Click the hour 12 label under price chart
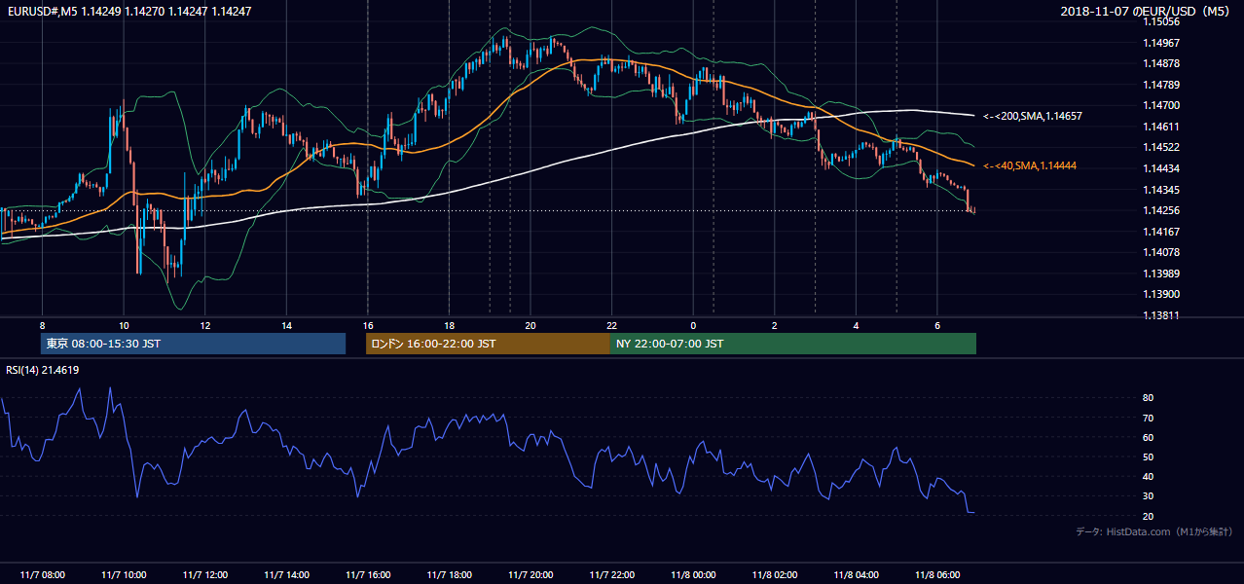 [x=205, y=325]
